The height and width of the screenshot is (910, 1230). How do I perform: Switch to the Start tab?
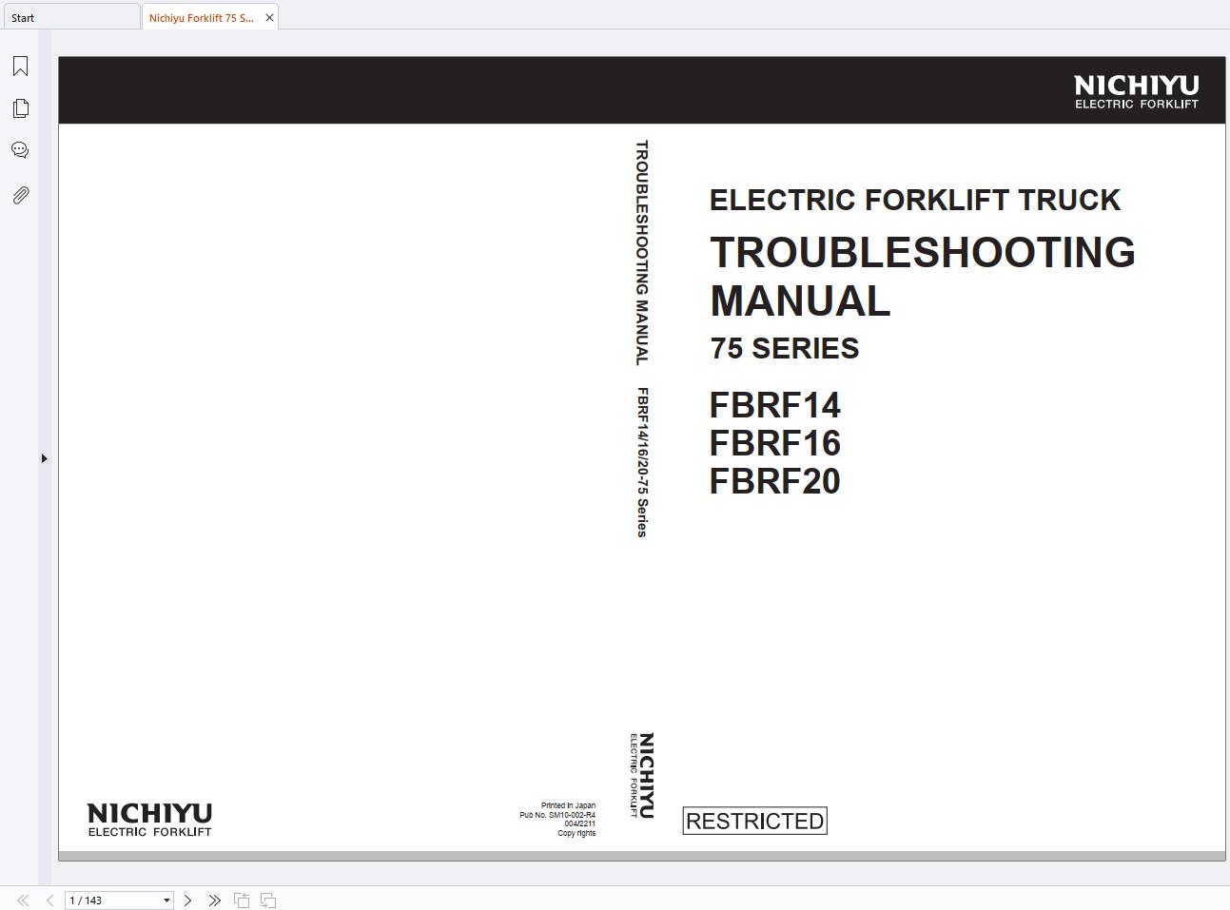(x=70, y=17)
